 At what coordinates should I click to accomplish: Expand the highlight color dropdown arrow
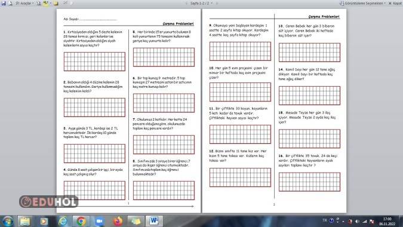[x=50, y=3]
